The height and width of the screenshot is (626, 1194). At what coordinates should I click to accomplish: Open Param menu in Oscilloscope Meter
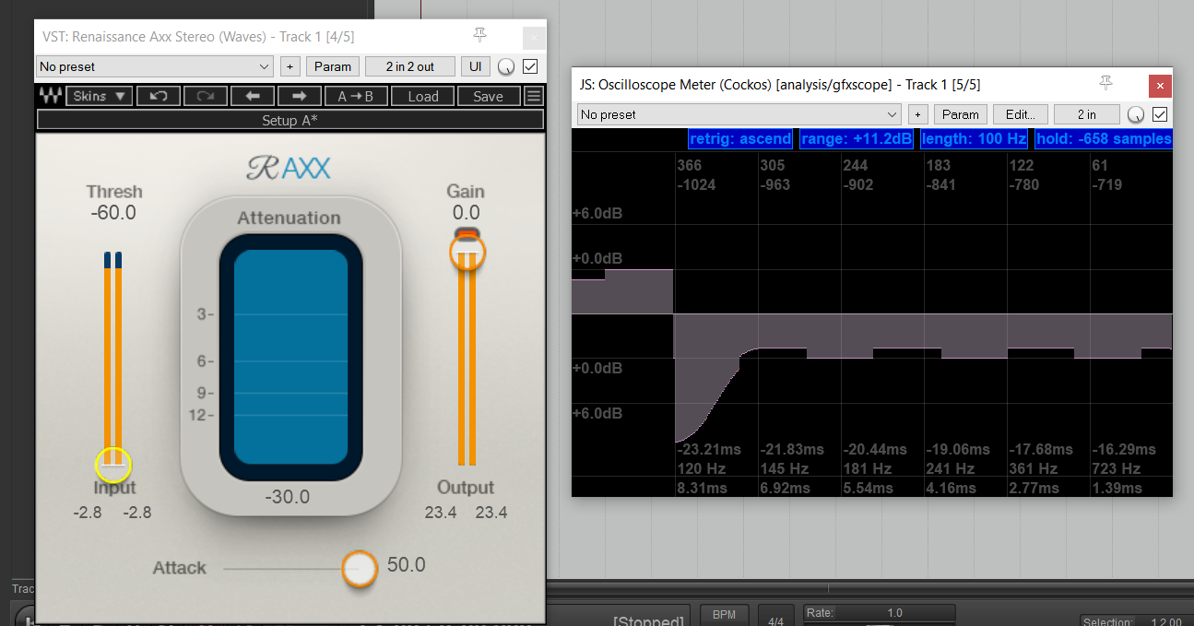[961, 114]
